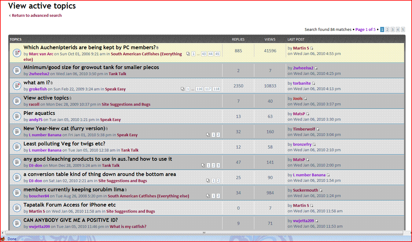Click status bar icon beside 'Done'
The height and width of the screenshot is (242, 412).
[3, 239]
